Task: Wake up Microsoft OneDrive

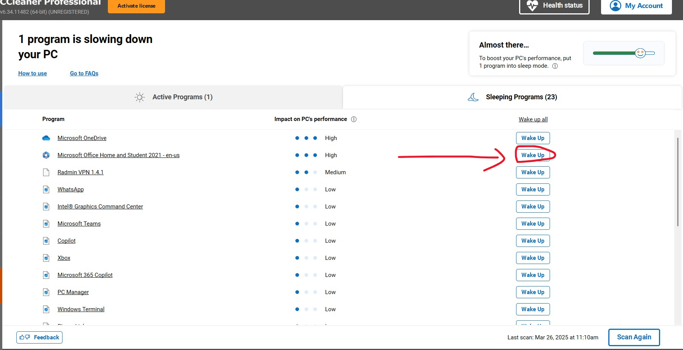Action: click(x=533, y=138)
